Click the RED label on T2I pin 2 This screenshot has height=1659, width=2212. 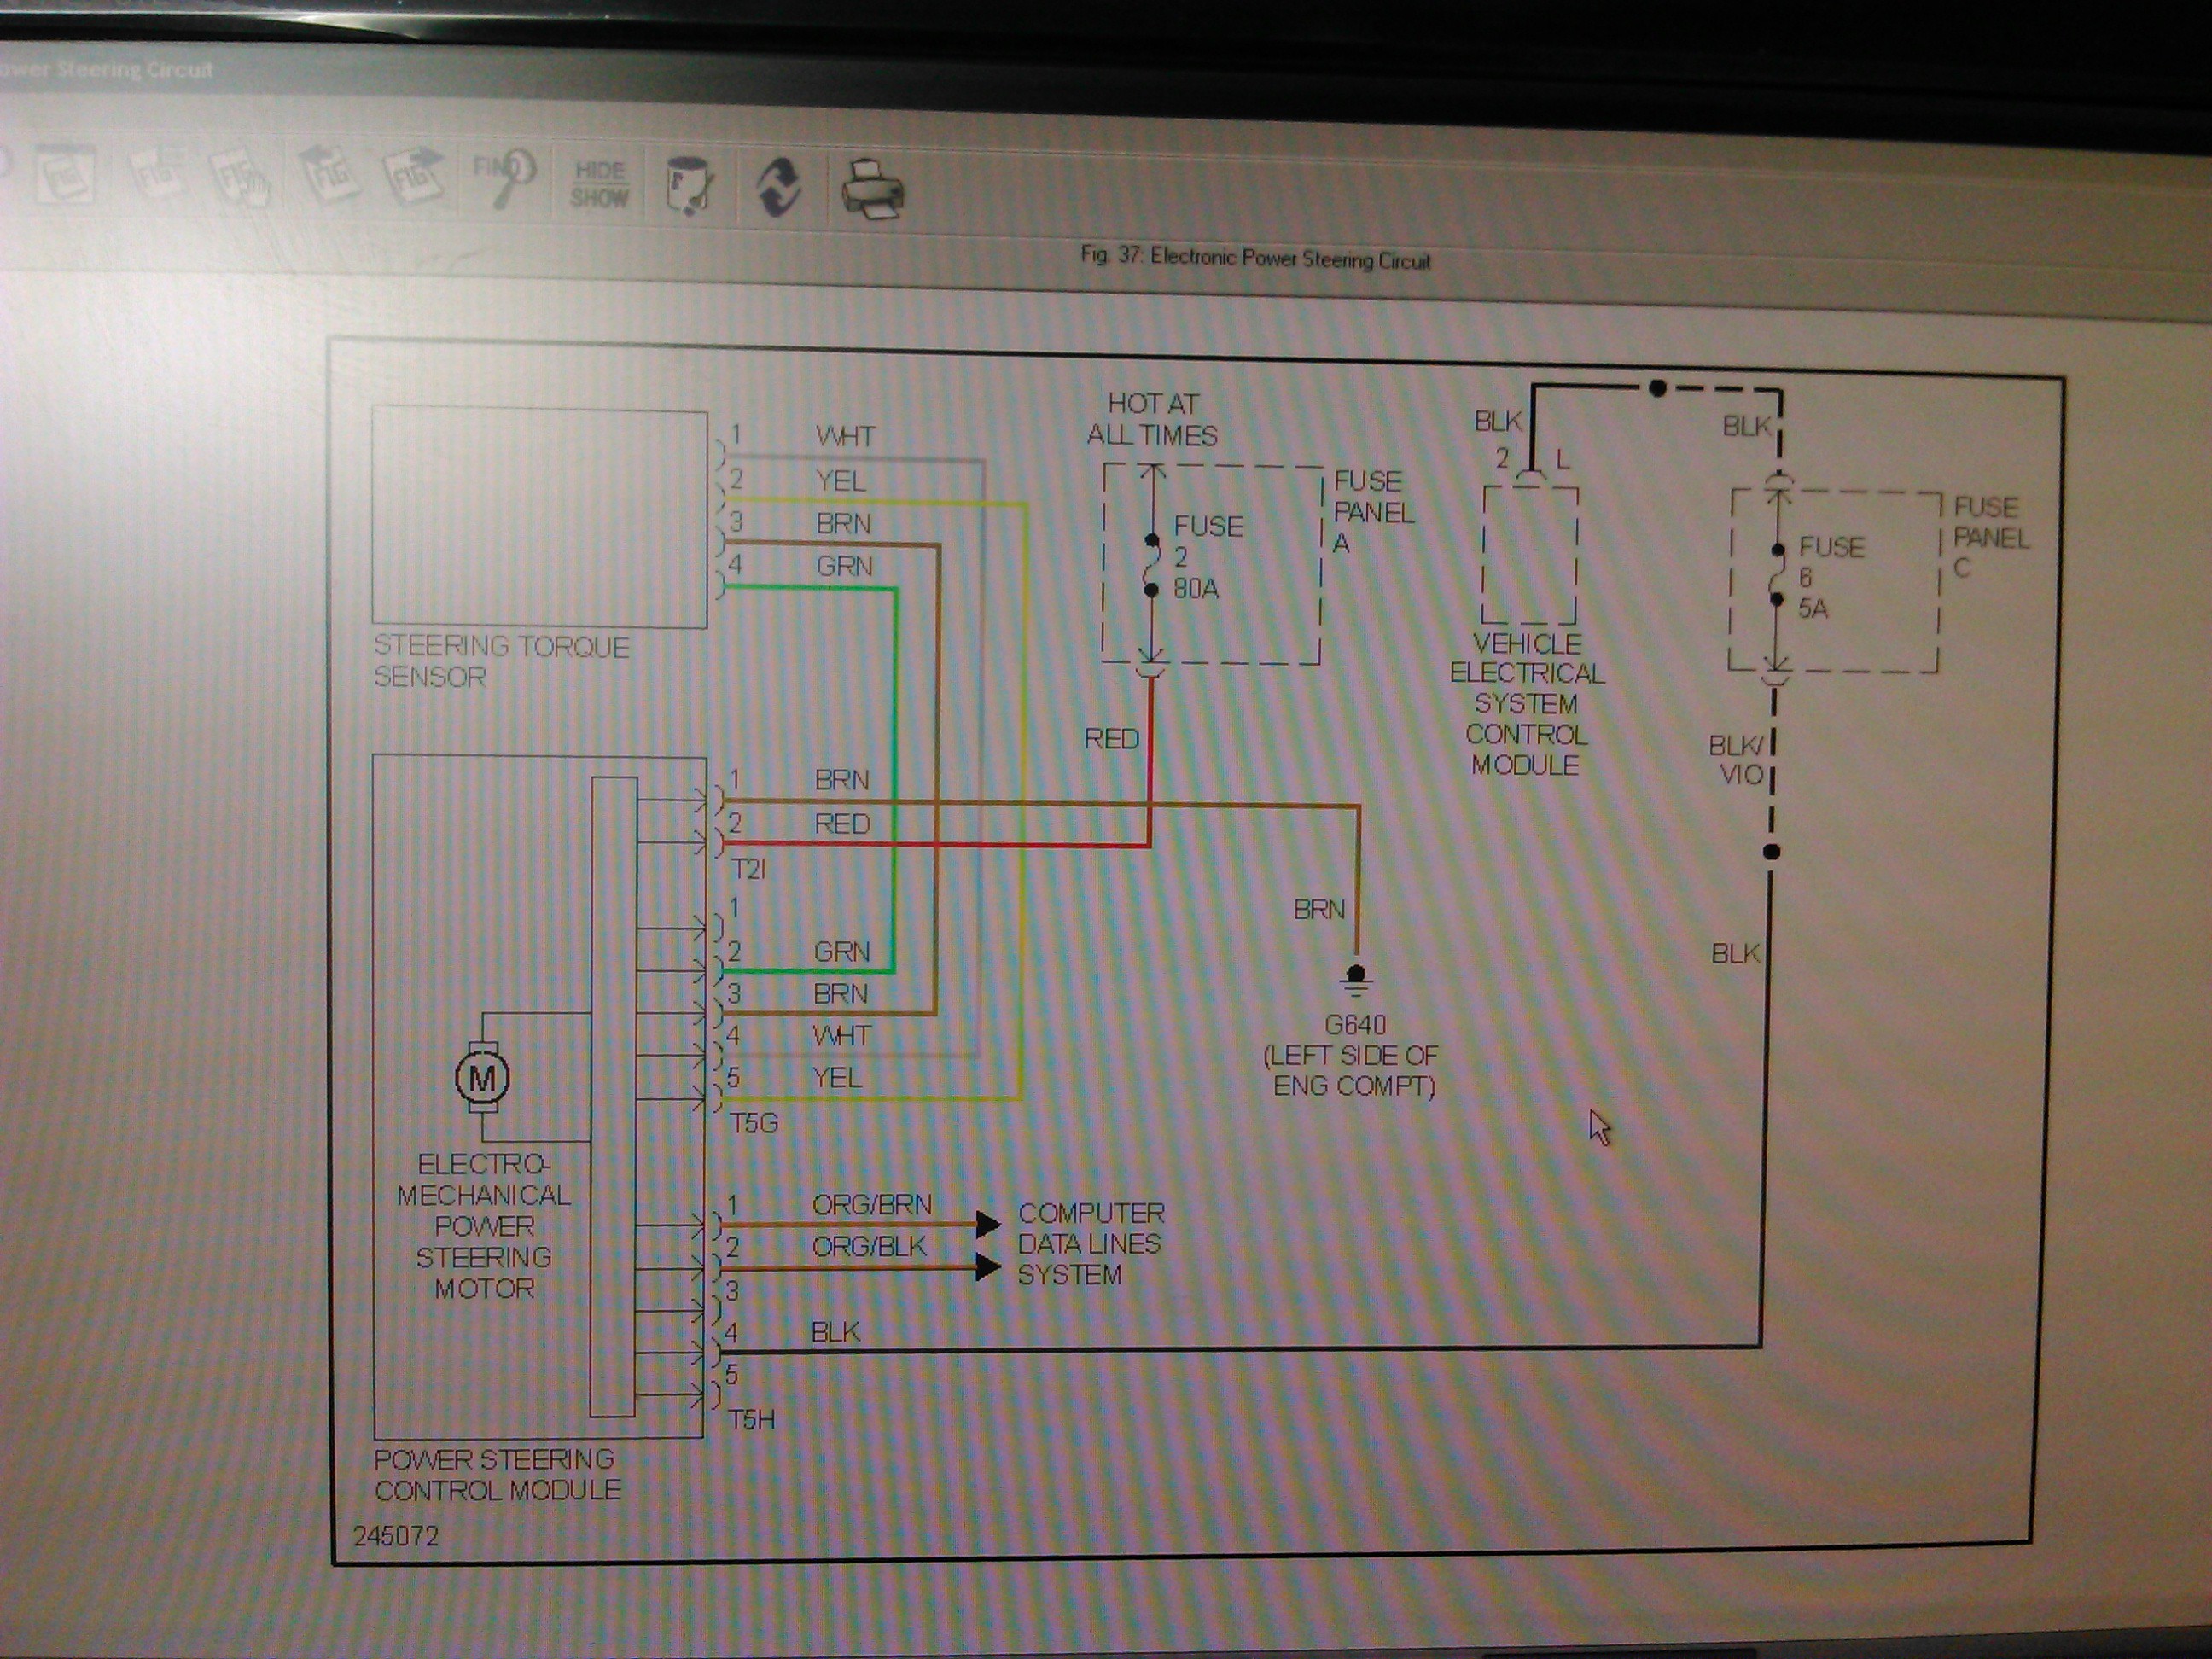click(x=842, y=823)
